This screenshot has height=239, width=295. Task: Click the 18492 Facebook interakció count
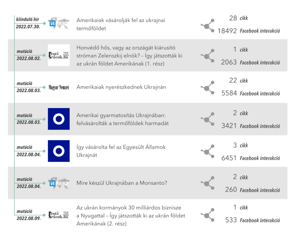249,31
